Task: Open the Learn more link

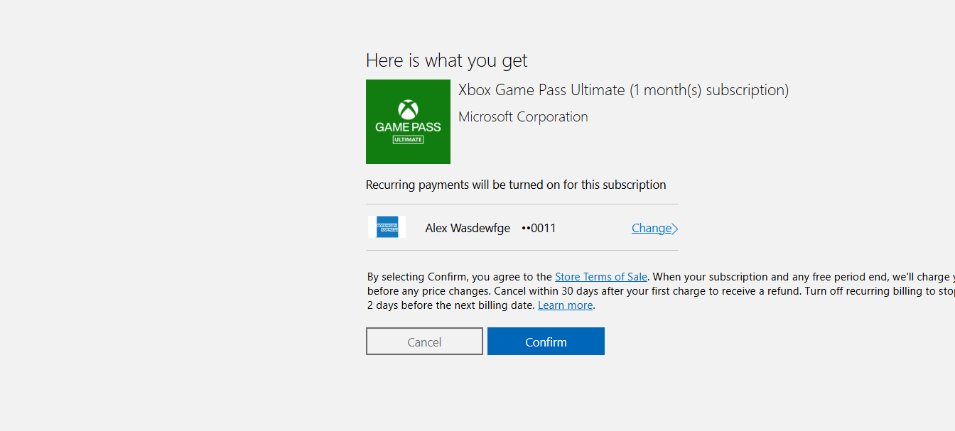Action: coord(565,305)
